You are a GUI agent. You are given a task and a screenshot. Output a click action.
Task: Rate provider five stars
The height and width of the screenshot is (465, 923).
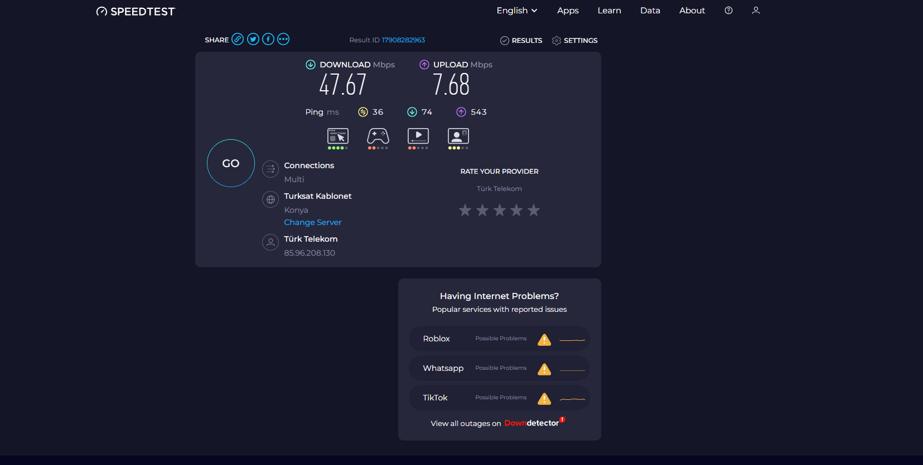click(534, 210)
